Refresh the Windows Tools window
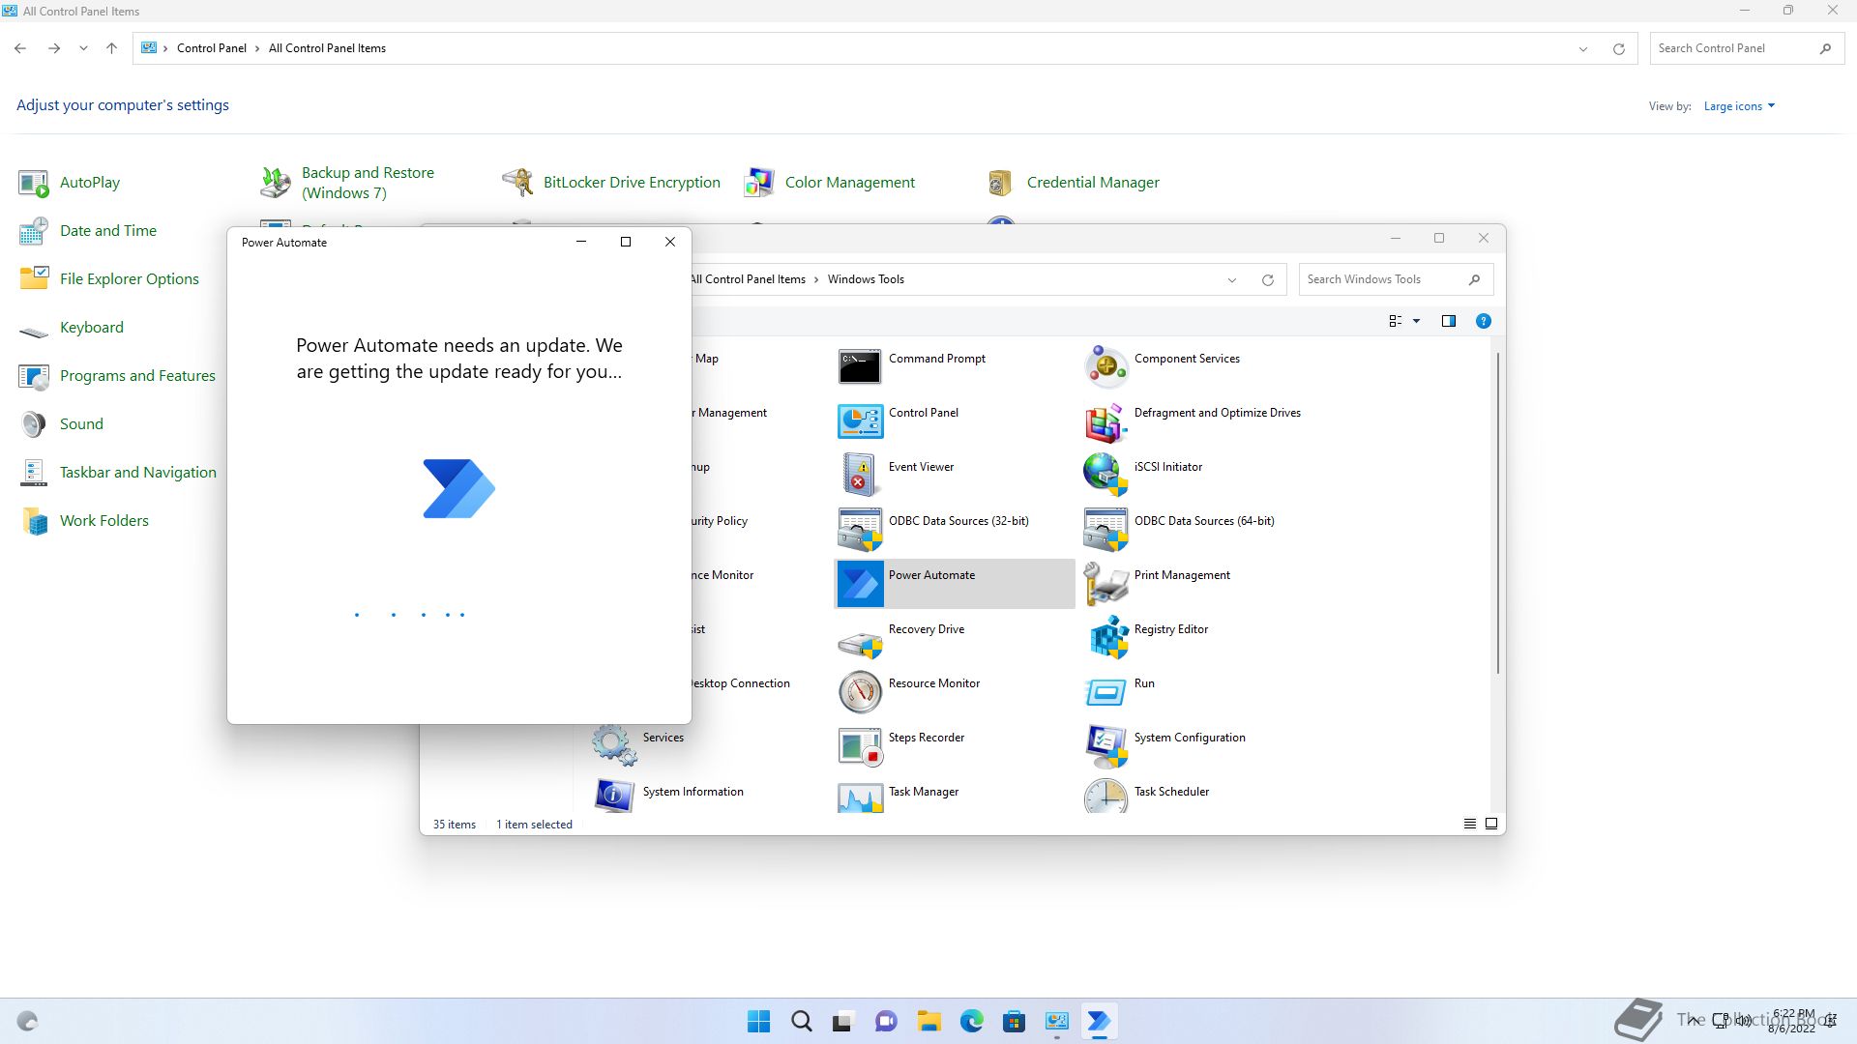This screenshot has width=1857, height=1044. 1267,280
